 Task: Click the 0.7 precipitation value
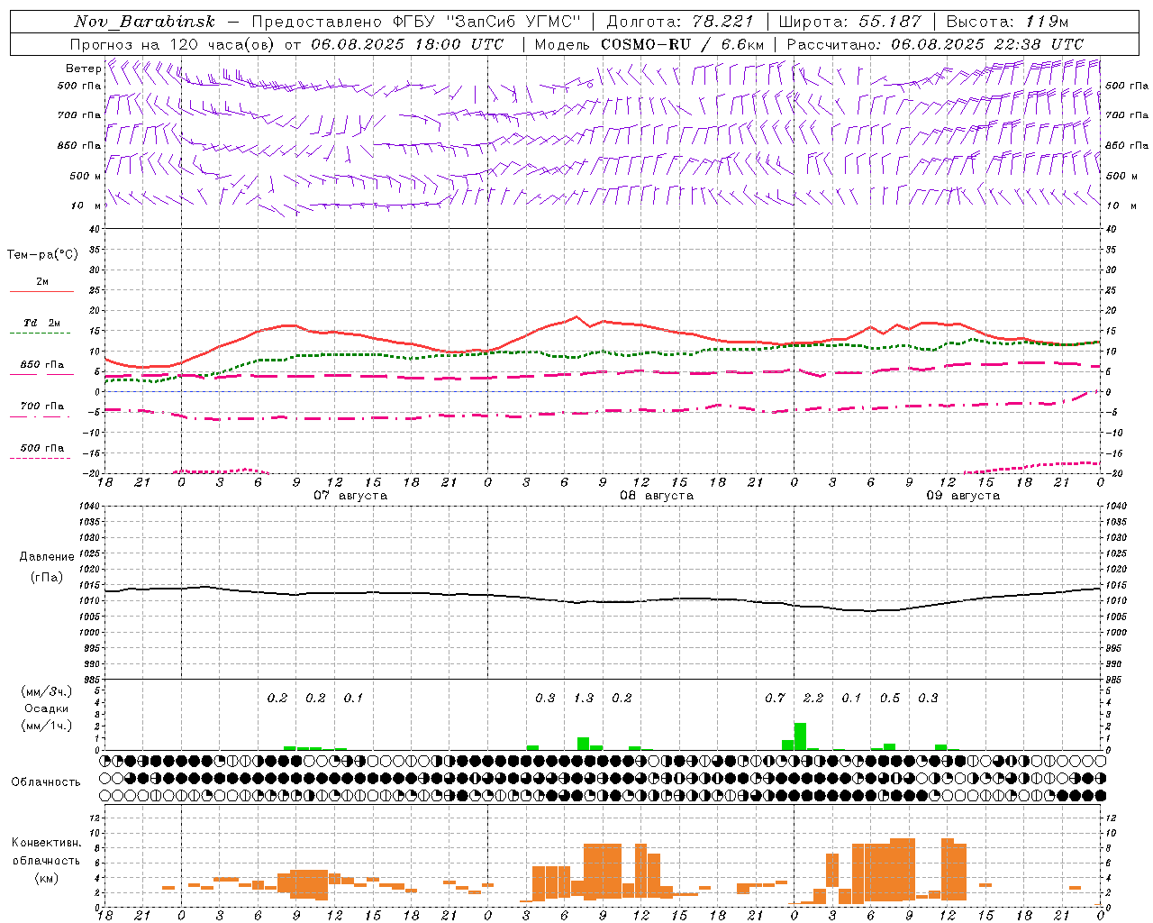click(x=775, y=698)
